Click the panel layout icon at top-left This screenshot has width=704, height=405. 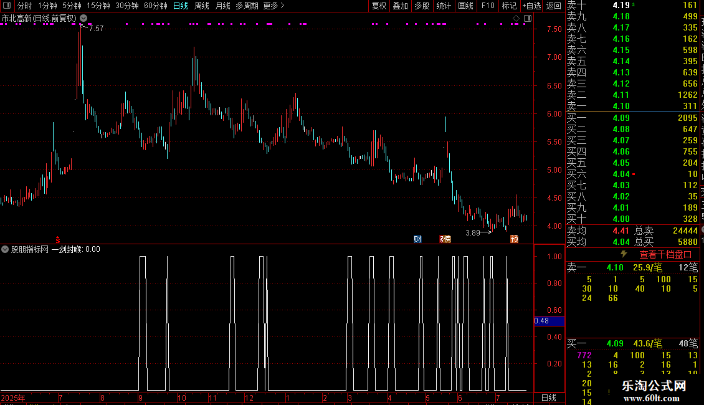pyautogui.click(x=7, y=6)
